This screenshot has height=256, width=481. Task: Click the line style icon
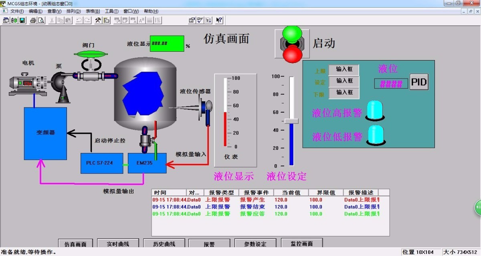pos(150,20)
